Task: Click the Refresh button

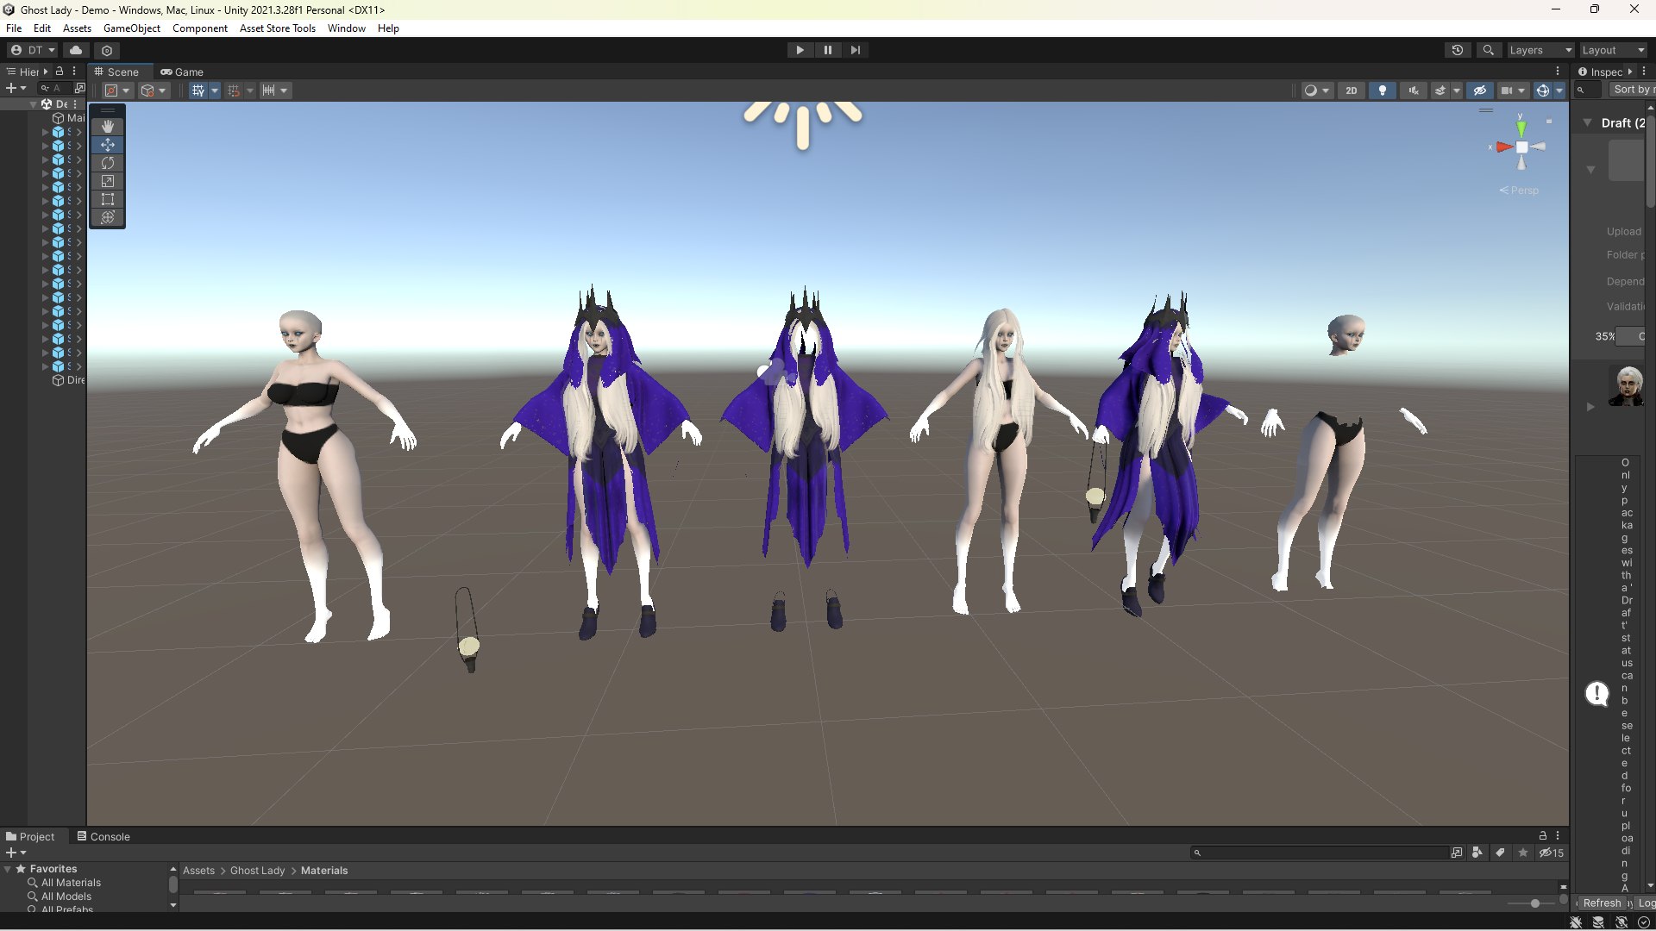Action: pyautogui.click(x=1602, y=903)
